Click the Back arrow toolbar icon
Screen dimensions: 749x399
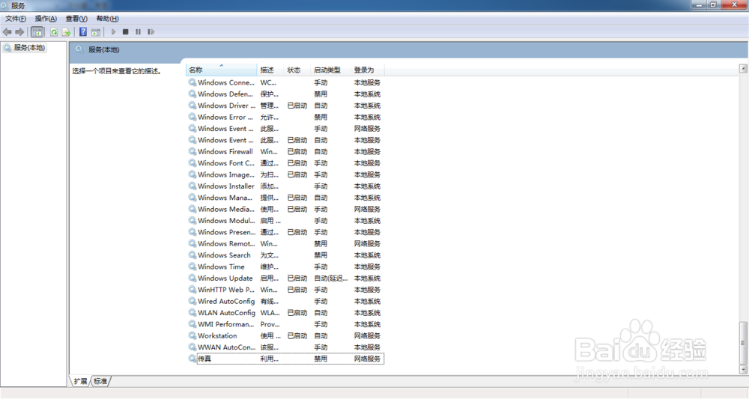point(7,32)
